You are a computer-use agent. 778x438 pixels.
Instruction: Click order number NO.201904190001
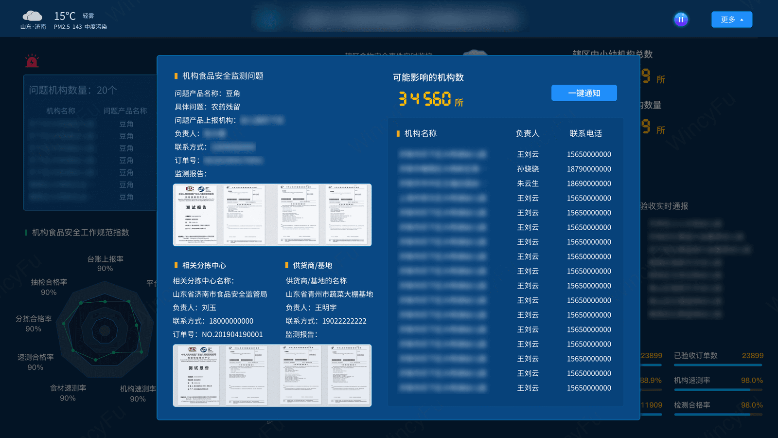pos(232,334)
